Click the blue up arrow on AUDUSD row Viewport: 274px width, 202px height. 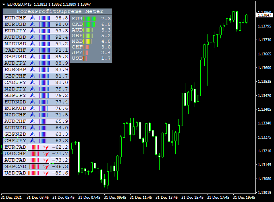pyautogui.click(x=33, y=37)
